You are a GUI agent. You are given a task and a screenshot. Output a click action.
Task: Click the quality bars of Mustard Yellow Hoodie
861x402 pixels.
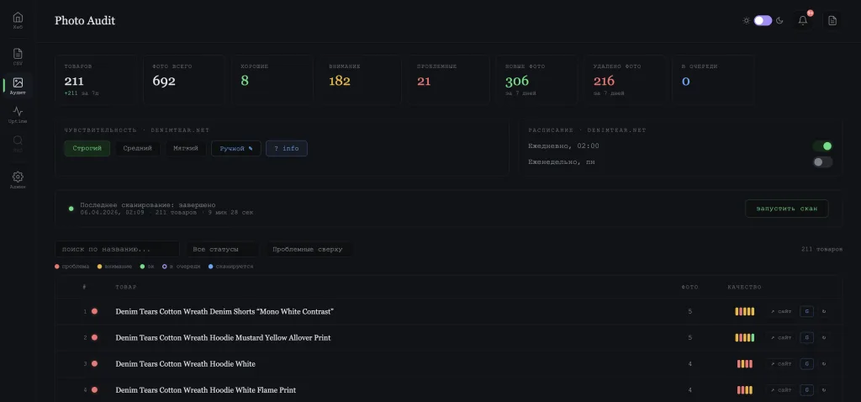(745, 338)
